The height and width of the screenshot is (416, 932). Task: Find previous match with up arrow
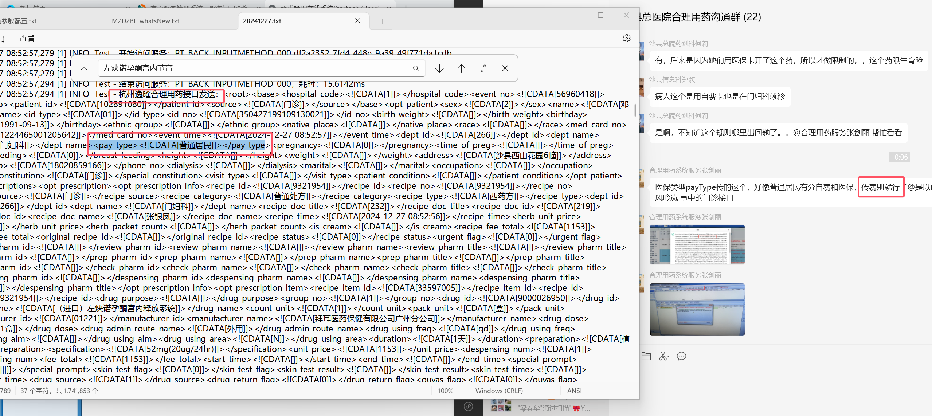(461, 68)
